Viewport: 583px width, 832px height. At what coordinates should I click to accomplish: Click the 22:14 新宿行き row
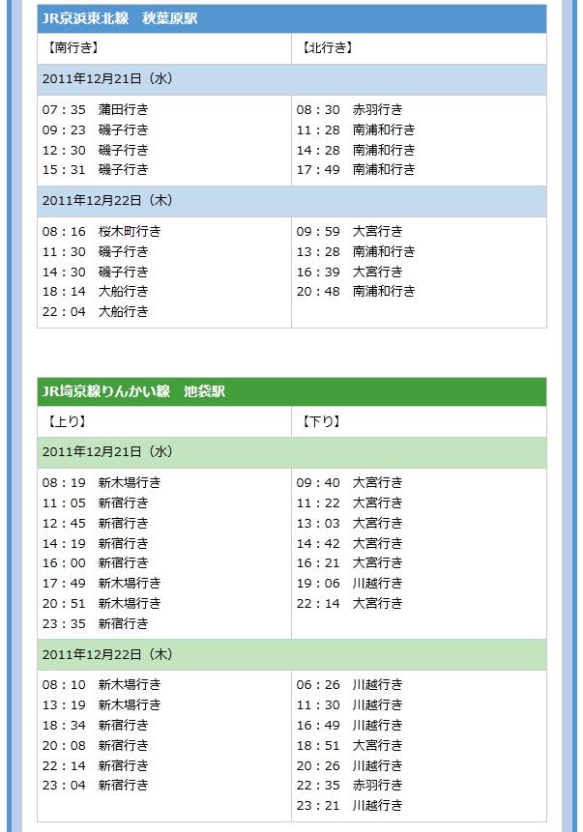pos(96,765)
